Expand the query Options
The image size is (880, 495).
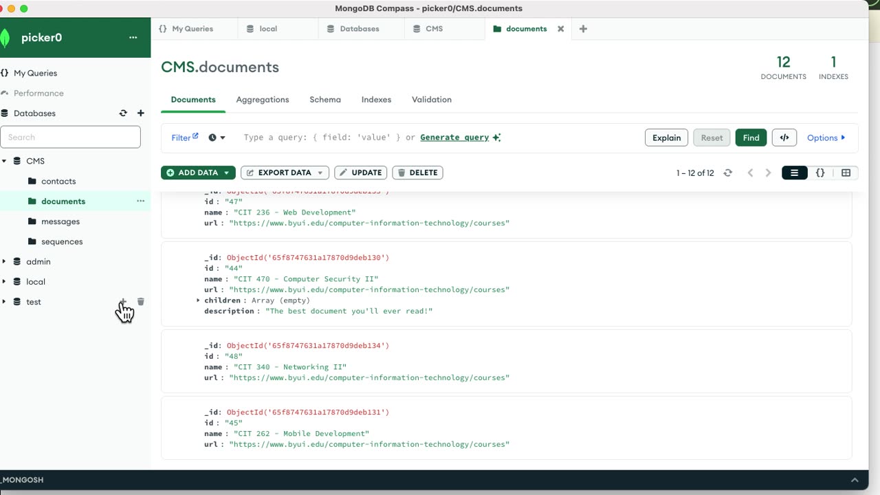point(826,137)
